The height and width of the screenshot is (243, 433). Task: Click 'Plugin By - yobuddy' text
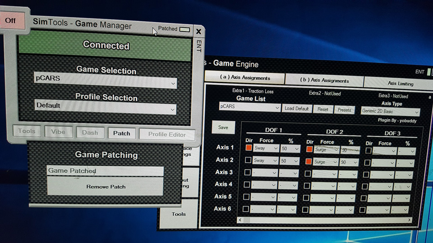pyautogui.click(x=397, y=121)
